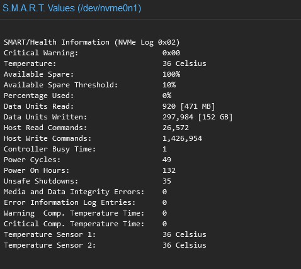Select the Media and Data Integrity Errors label
The height and width of the screenshot is (269, 301).
pos(74,192)
